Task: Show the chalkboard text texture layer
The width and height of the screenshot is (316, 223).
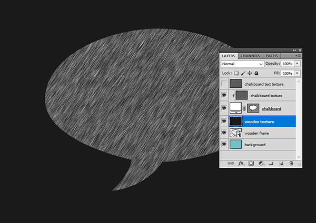Action: [224, 84]
